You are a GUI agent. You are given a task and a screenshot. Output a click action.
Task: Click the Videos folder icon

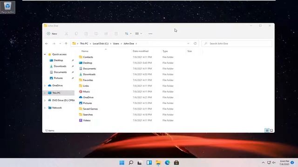(x=81, y=120)
